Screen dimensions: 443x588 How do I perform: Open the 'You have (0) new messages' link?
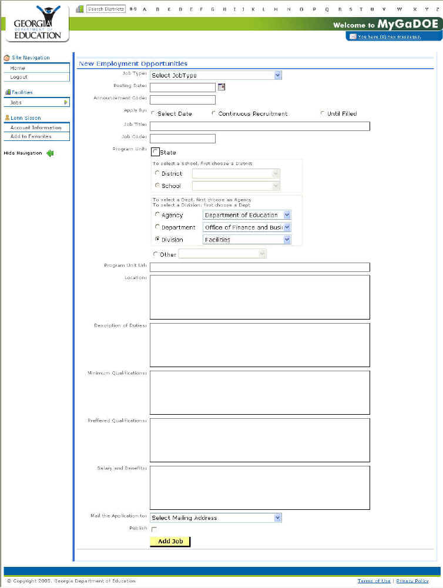pos(389,37)
